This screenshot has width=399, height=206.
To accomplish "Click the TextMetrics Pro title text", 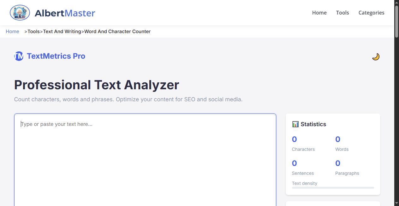I will click(56, 56).
